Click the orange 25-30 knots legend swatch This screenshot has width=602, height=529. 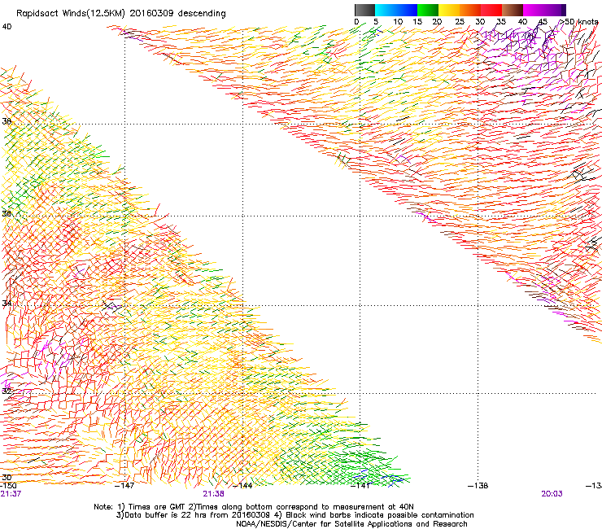[470, 10]
